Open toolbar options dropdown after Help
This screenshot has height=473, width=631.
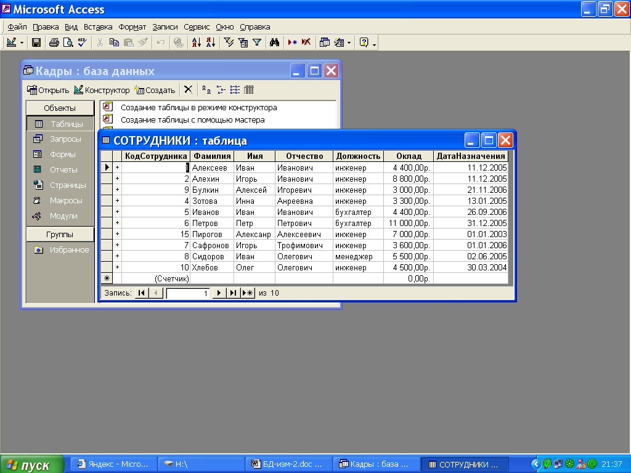[x=374, y=44]
